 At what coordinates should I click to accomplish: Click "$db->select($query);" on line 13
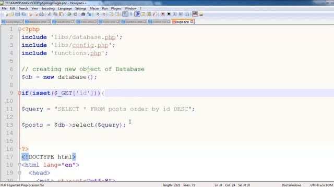click(x=90, y=125)
